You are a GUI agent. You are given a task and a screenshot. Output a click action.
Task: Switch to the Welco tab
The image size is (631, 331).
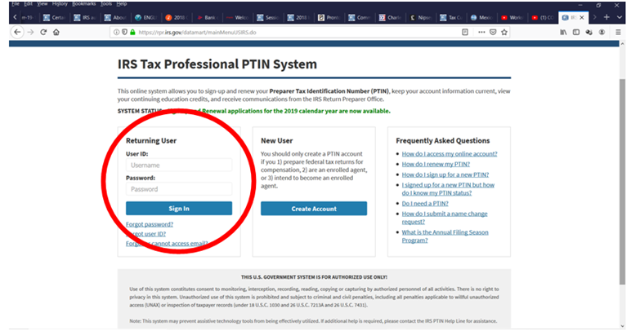coord(238,18)
